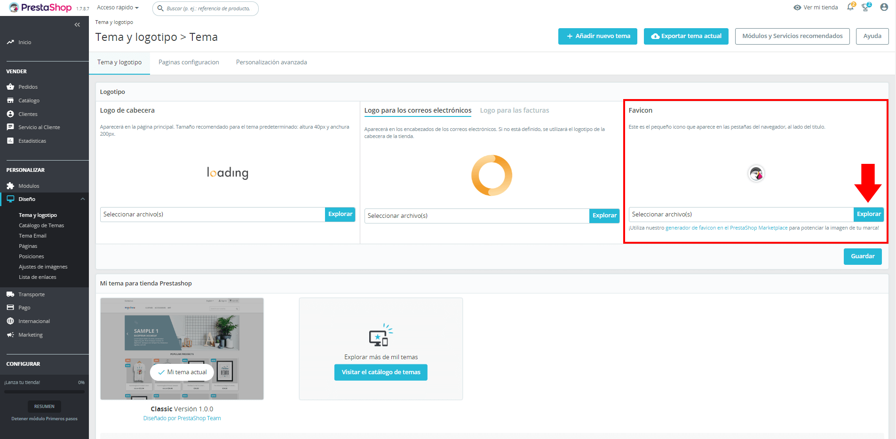Click the Diseño monitor icon
Image resolution: width=896 pixels, height=439 pixels.
click(x=10, y=199)
